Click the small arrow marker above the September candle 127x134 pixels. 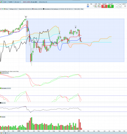point(60,33)
